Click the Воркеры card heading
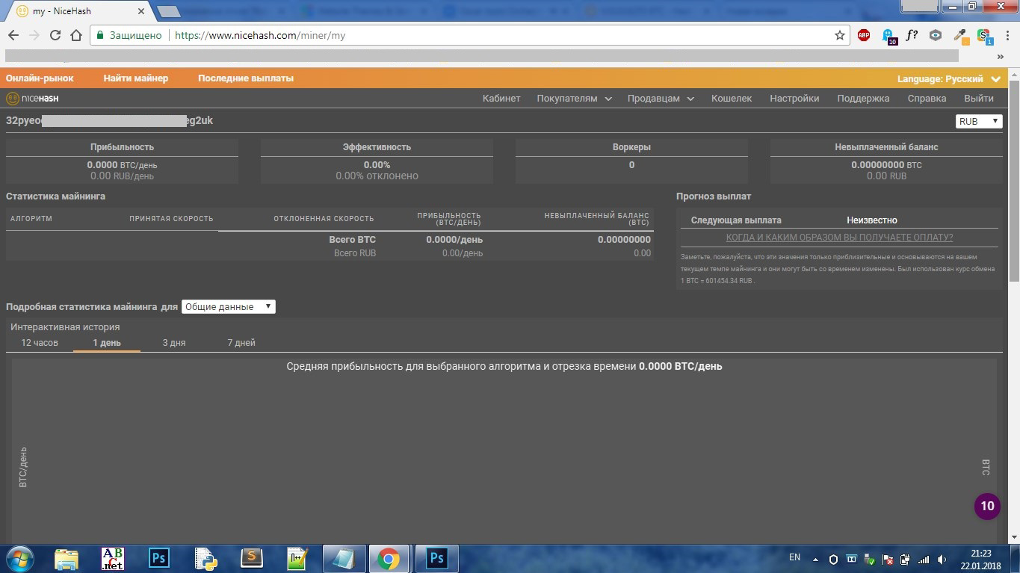The image size is (1020, 573). coord(631,147)
